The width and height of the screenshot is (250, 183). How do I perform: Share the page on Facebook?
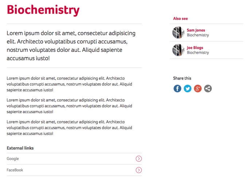tap(177, 89)
